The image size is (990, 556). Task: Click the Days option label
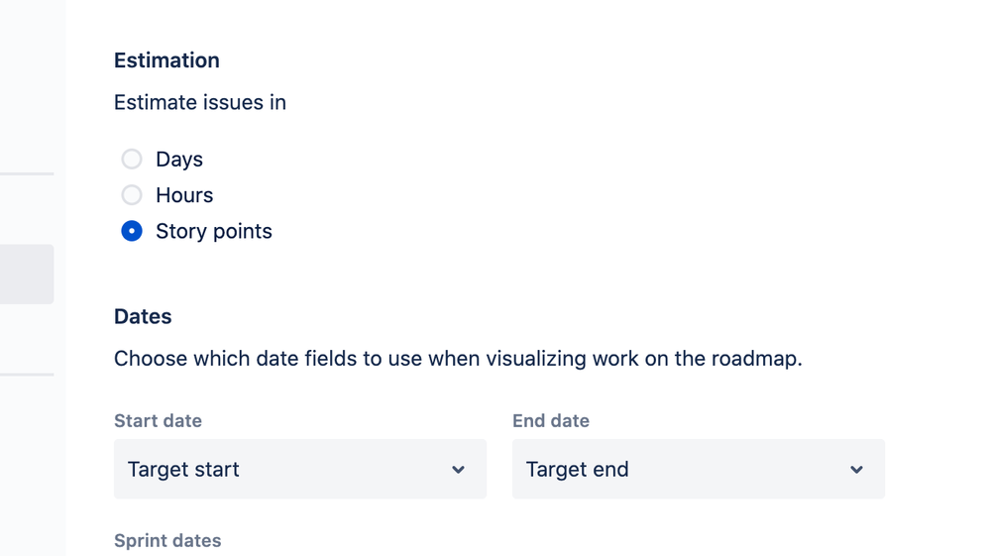pyautogui.click(x=179, y=160)
